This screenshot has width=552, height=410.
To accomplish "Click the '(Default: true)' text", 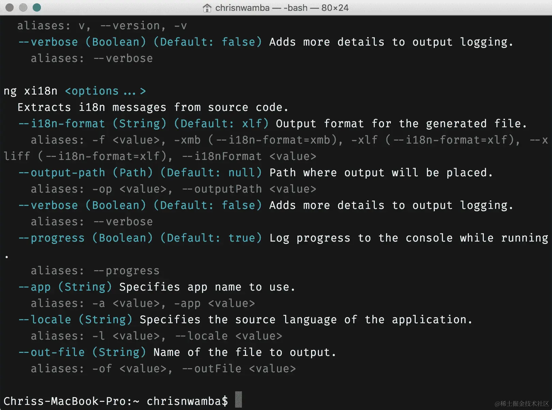I will coord(211,238).
